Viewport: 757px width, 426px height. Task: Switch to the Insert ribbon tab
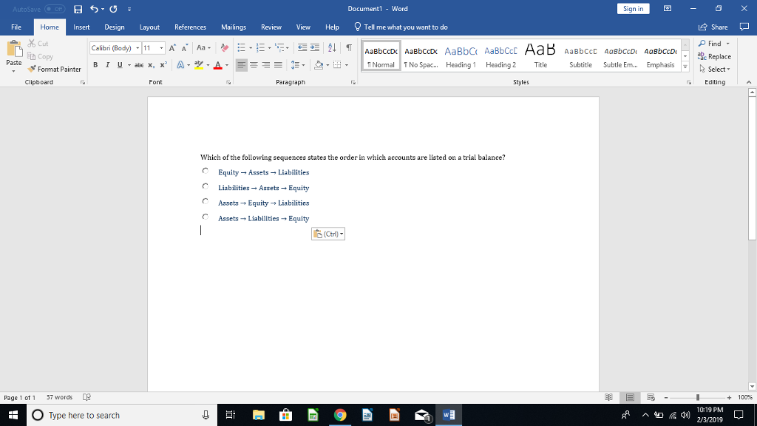point(81,27)
